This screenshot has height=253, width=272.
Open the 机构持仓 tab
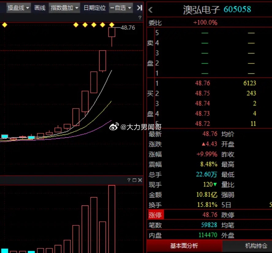256,246
